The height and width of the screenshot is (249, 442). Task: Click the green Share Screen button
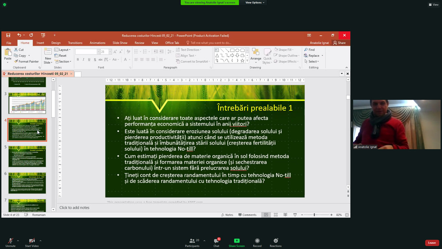(237, 242)
